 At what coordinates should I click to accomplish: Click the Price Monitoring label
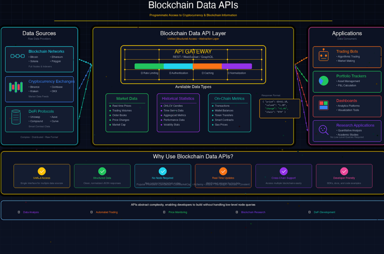coord(178,212)
